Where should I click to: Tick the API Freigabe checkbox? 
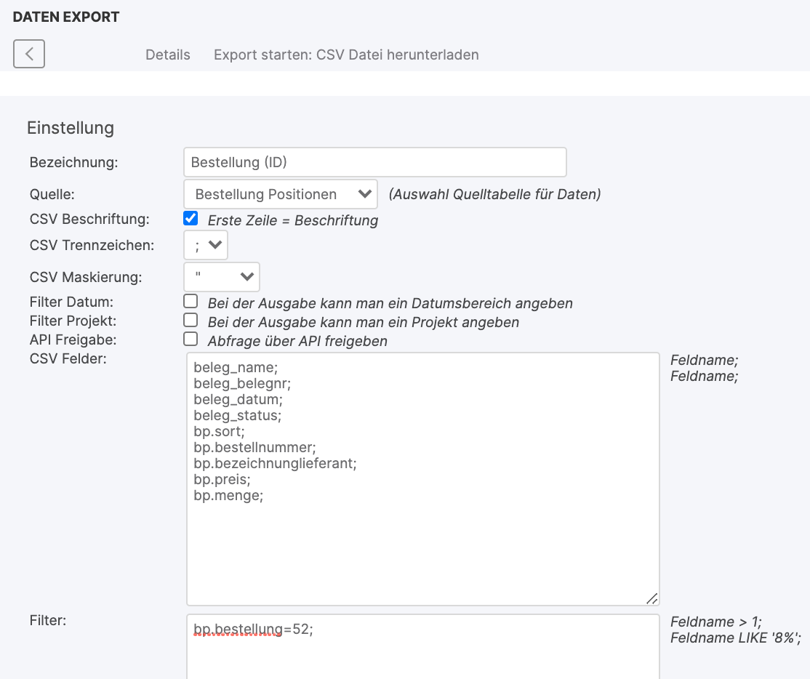[191, 339]
